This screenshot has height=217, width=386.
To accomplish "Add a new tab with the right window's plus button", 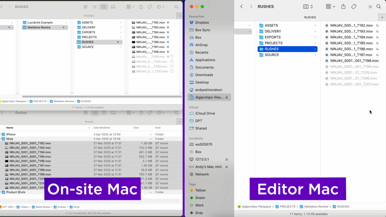I will [x=382, y=17].
